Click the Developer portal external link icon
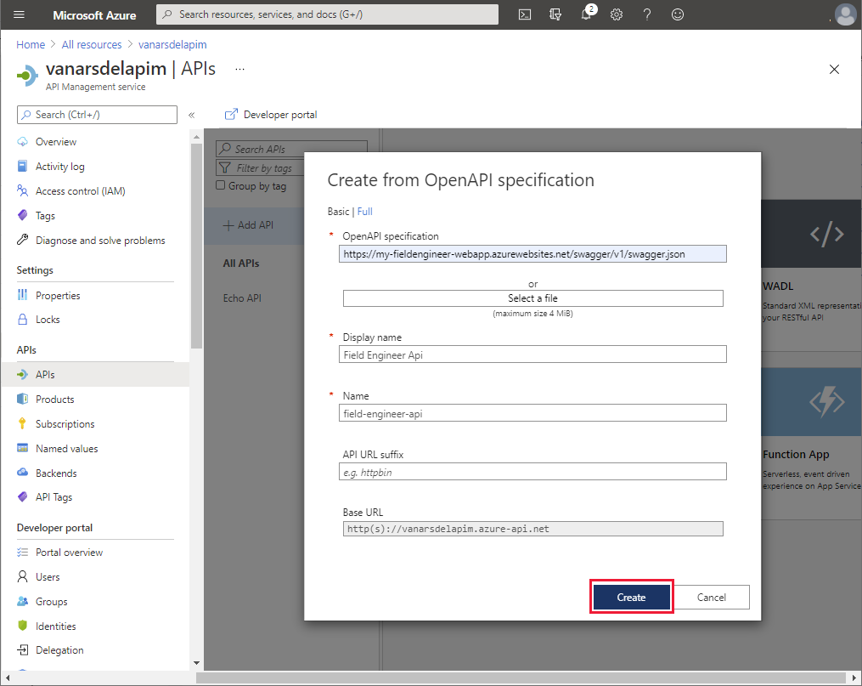 coord(232,115)
